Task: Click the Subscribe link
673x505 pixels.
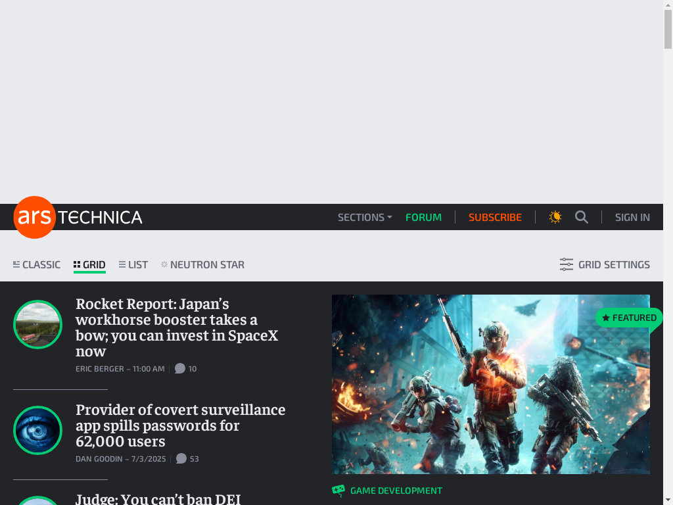Action: pos(495,217)
